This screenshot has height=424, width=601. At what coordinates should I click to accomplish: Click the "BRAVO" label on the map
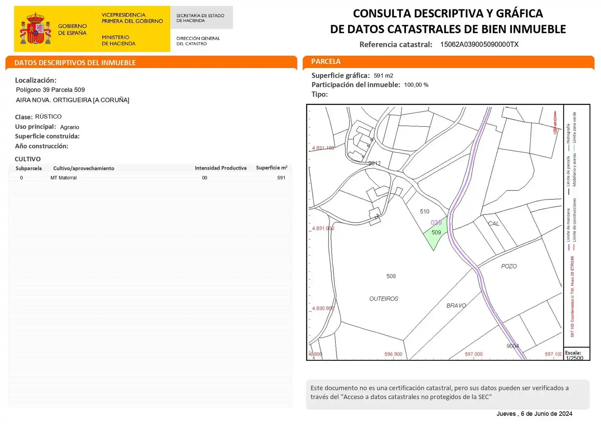click(456, 305)
